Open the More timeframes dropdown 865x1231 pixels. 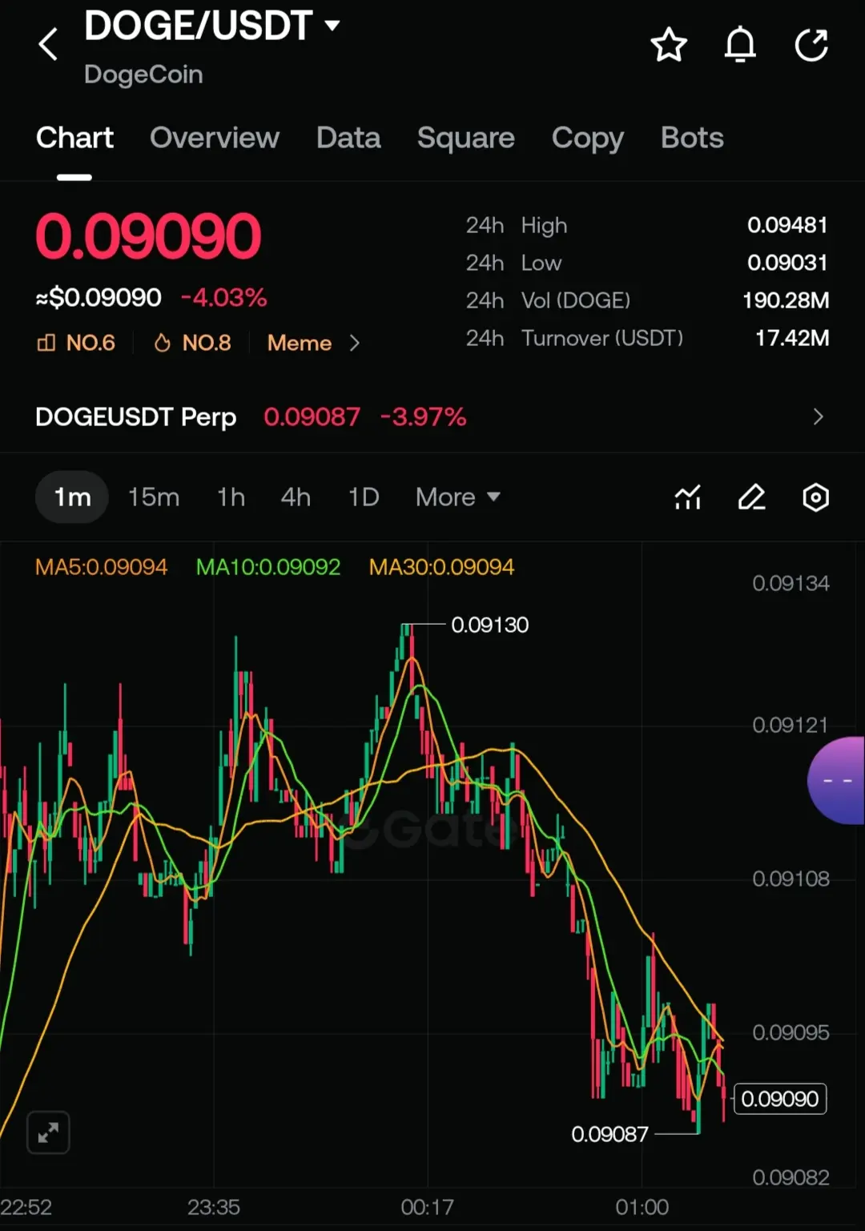coord(458,497)
